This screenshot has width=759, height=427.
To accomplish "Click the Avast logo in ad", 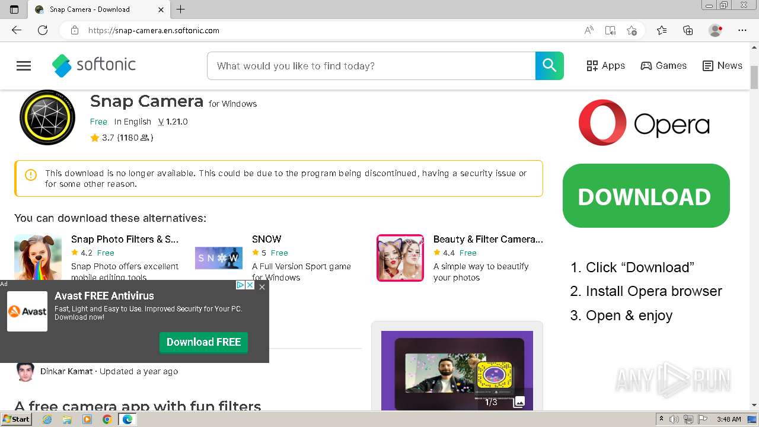I will click(x=27, y=311).
